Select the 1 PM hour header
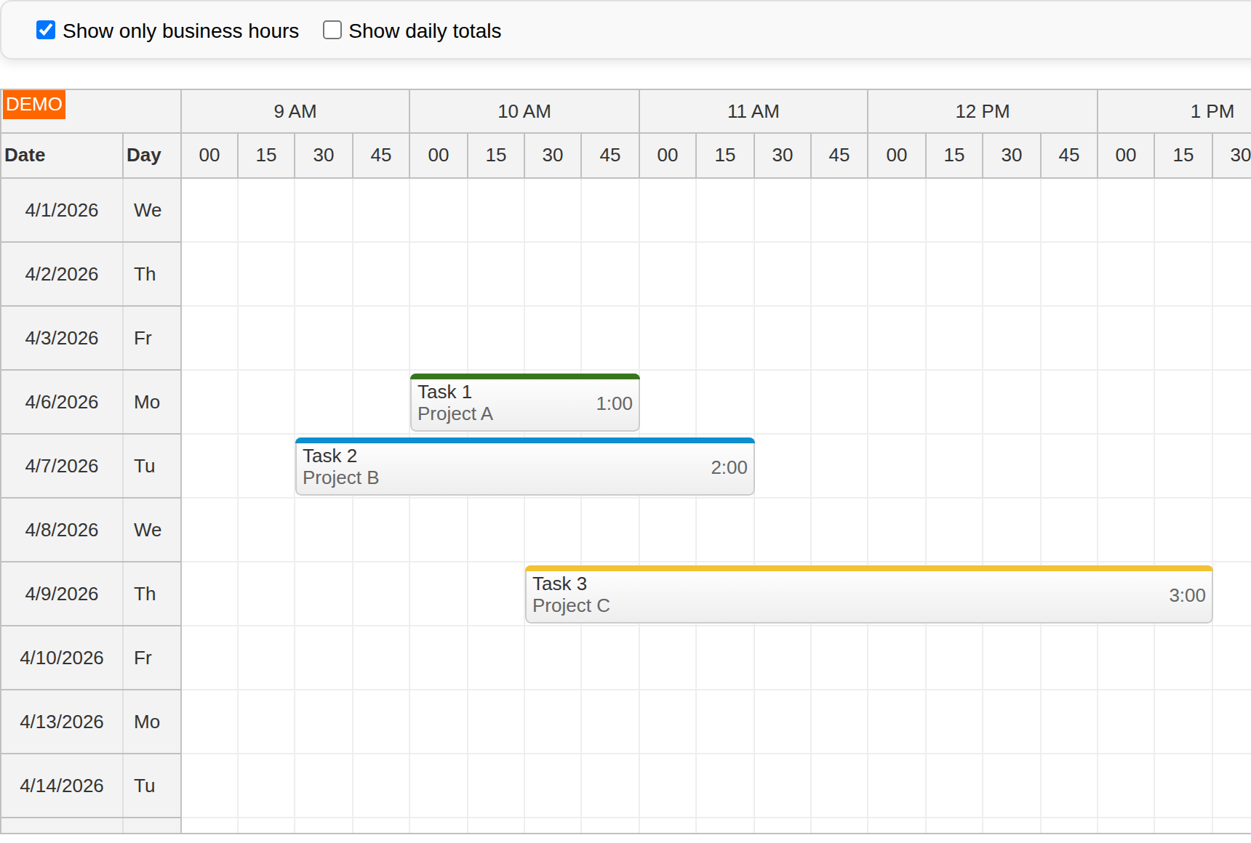This screenshot has height=843, width=1251. tap(1212, 111)
